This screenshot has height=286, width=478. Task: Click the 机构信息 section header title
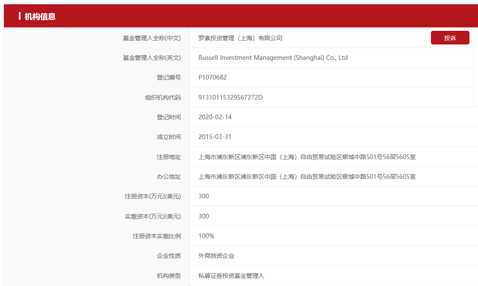pos(40,16)
